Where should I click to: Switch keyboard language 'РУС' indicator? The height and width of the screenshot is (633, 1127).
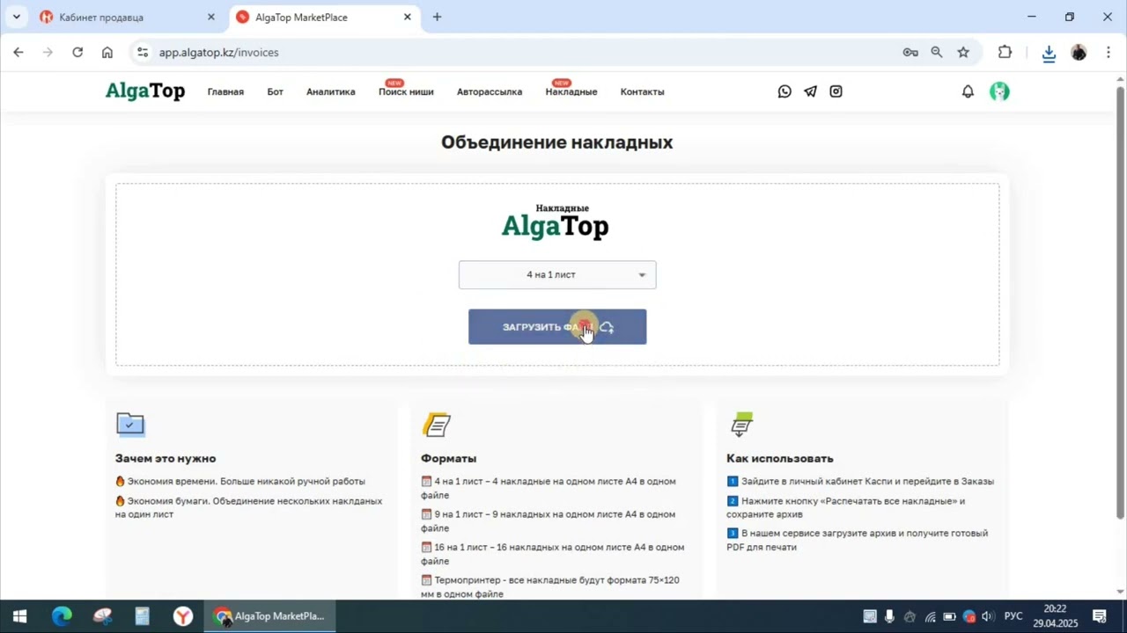[1013, 616]
